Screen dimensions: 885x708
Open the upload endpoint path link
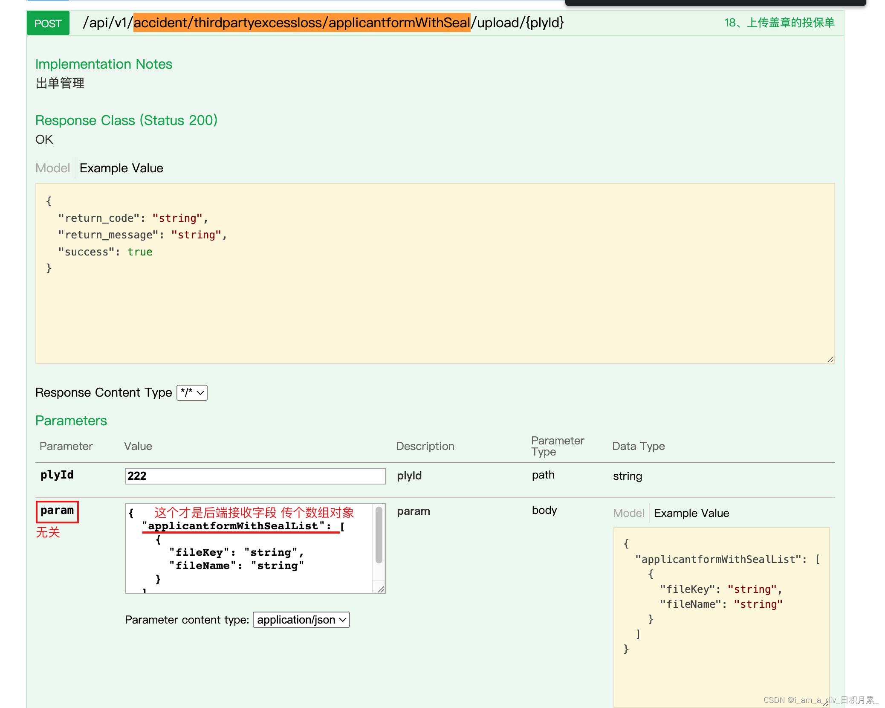(x=323, y=23)
